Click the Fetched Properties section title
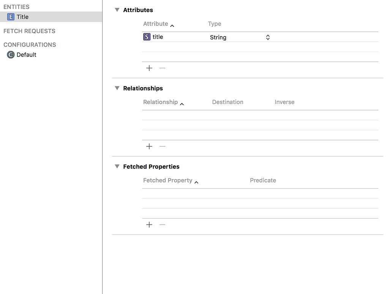 pos(151,167)
